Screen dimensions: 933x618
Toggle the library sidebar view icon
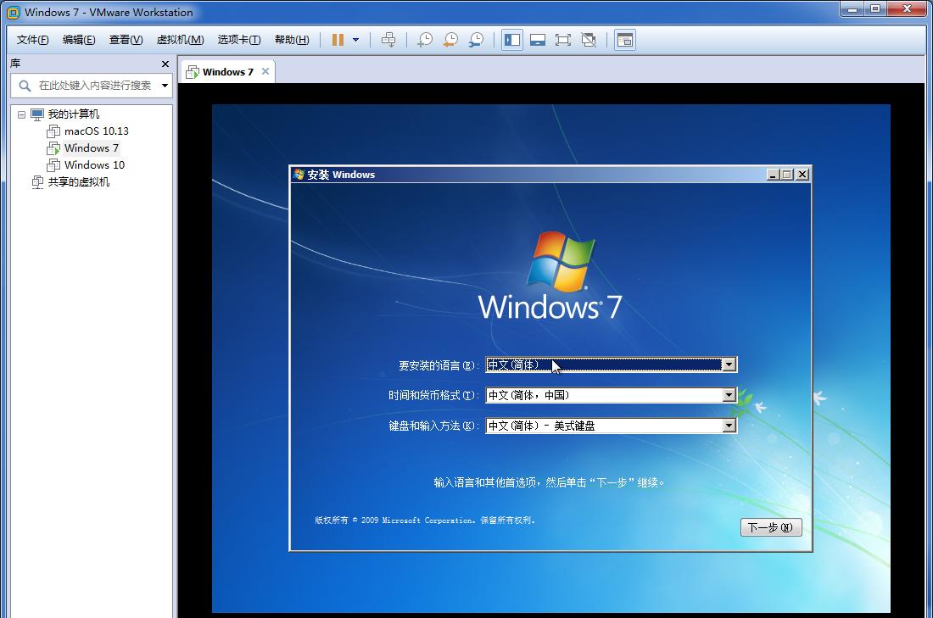coord(512,40)
